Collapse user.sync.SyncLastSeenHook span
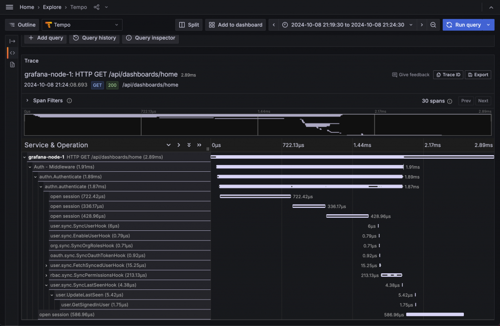 coord(46,285)
